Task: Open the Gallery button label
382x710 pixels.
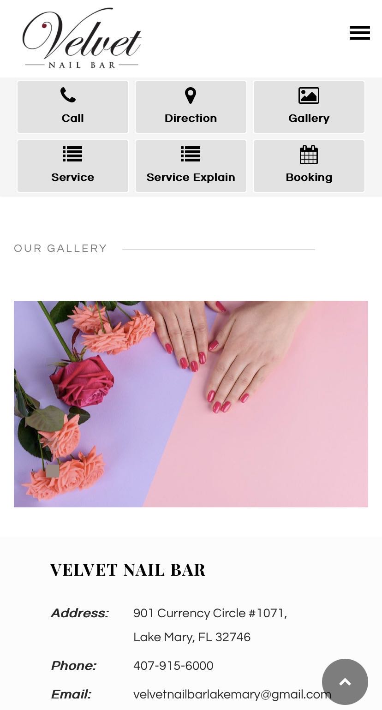Action: [x=309, y=118]
